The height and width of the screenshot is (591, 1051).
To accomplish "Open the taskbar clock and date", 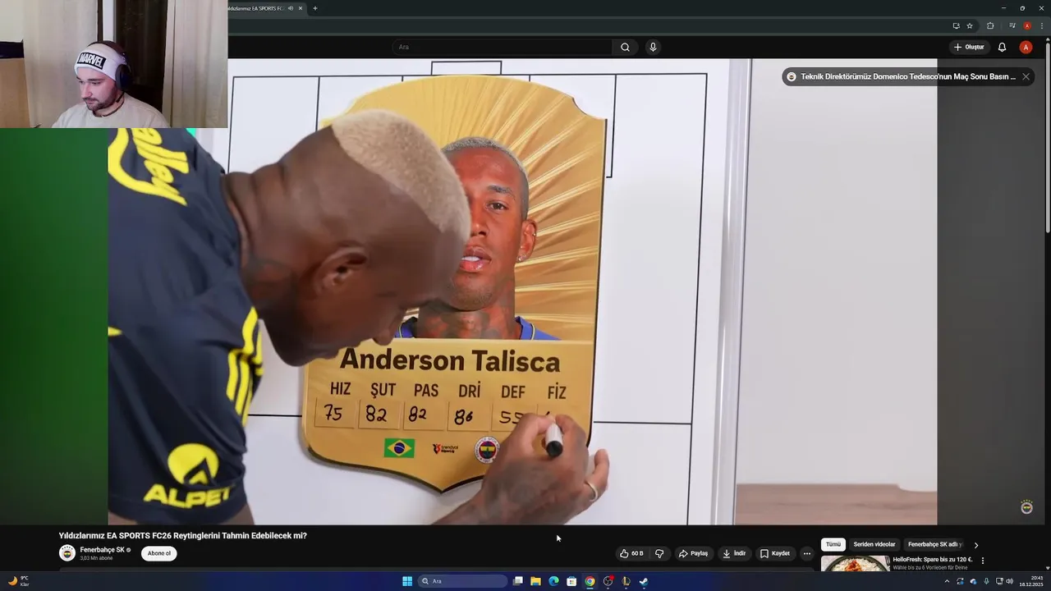I will coord(1031,581).
